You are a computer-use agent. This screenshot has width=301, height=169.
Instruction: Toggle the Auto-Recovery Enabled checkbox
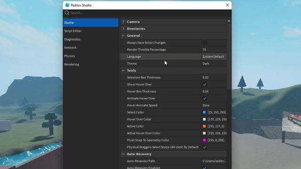pyautogui.click(x=205, y=168)
